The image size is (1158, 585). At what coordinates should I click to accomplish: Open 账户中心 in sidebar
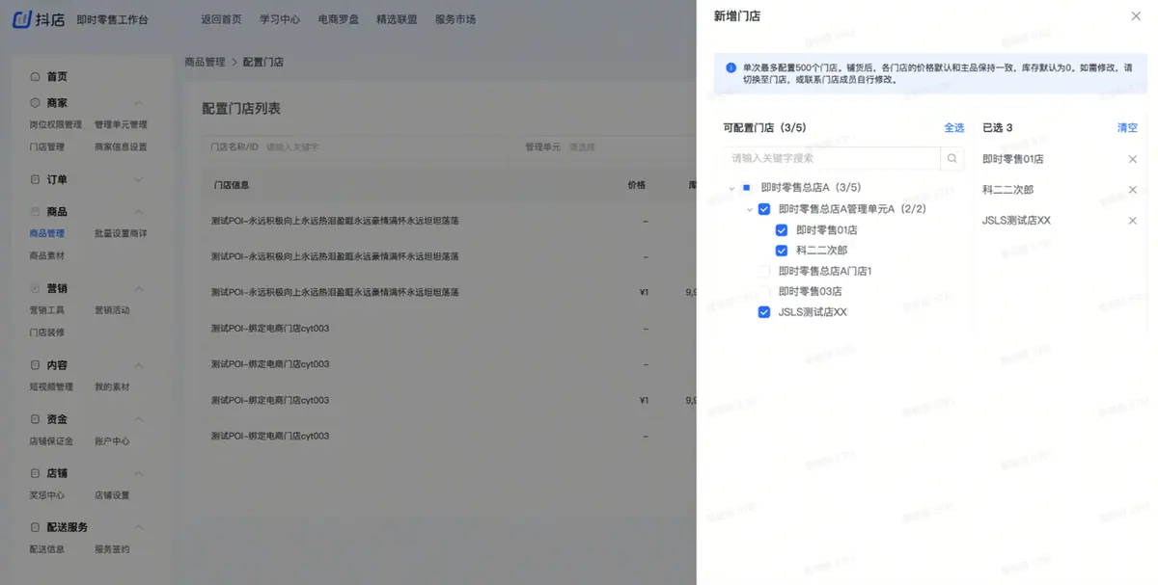(112, 441)
